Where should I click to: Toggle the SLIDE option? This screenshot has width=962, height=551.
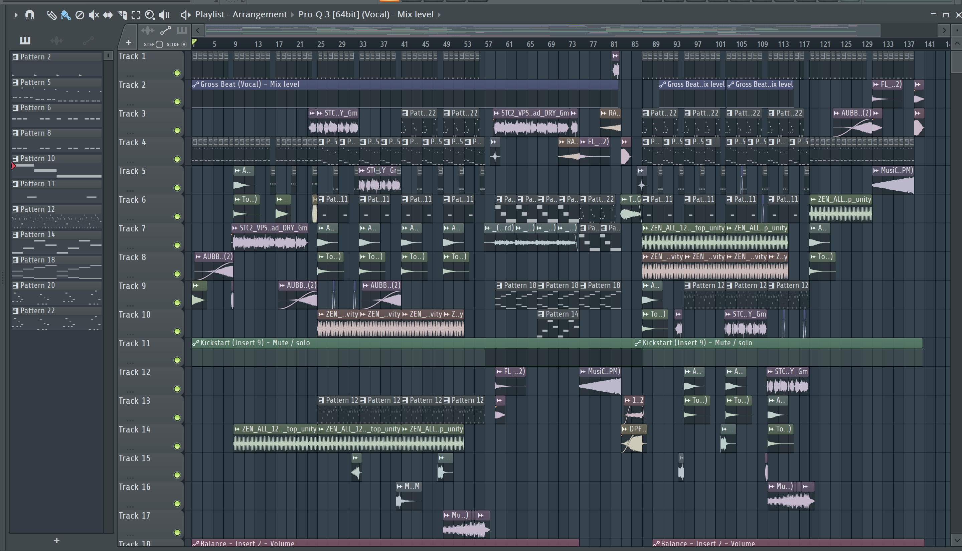(184, 44)
